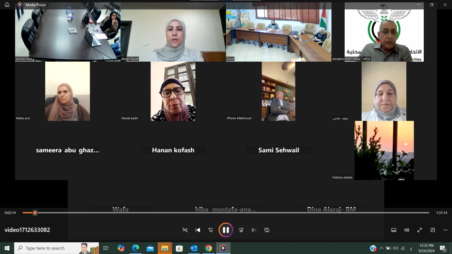
Task: Click the video progress slider handle
Action: point(35,212)
